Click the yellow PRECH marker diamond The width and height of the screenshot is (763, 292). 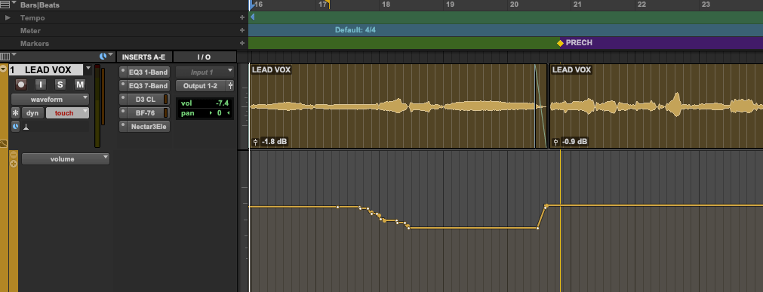(560, 43)
